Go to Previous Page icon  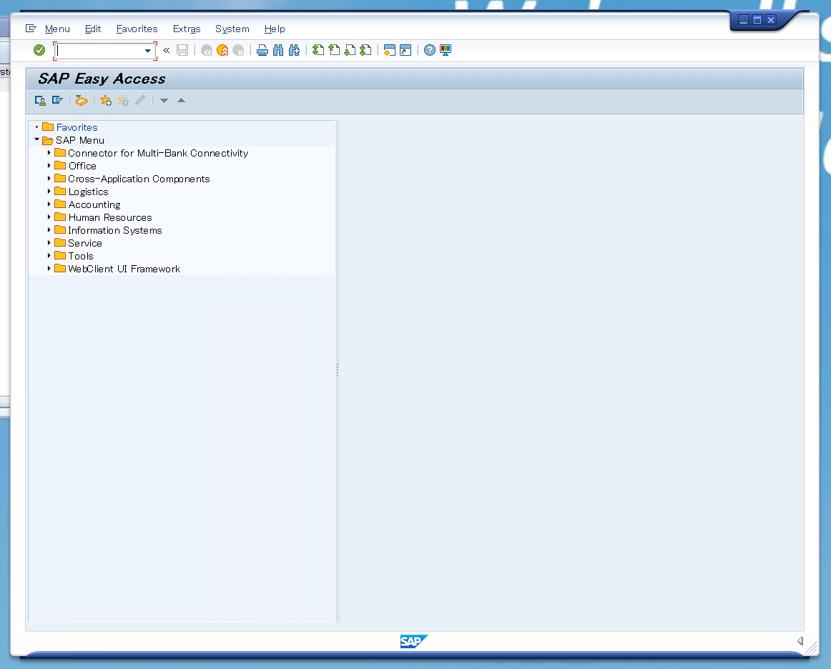[334, 50]
